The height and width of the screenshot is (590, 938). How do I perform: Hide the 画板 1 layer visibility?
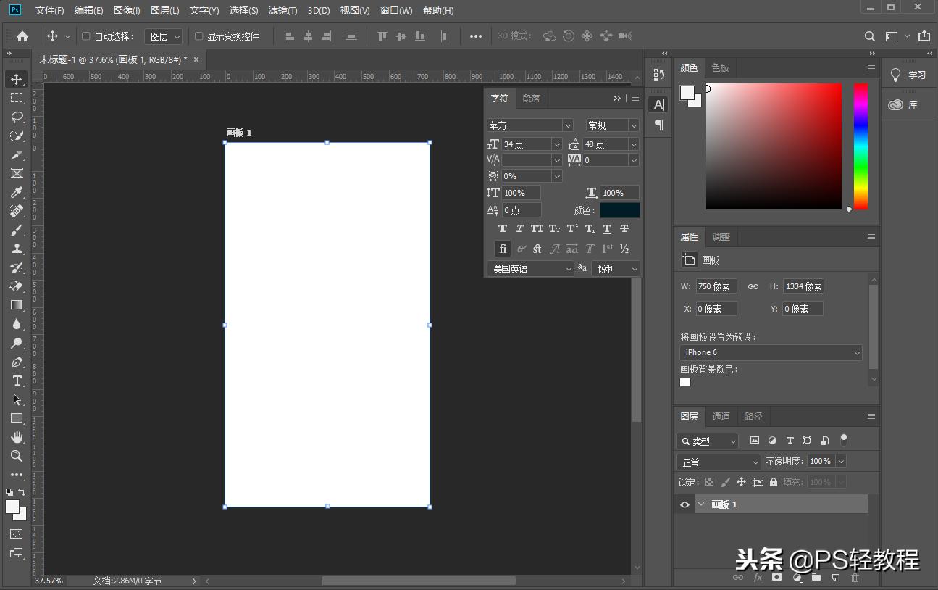[x=684, y=504]
